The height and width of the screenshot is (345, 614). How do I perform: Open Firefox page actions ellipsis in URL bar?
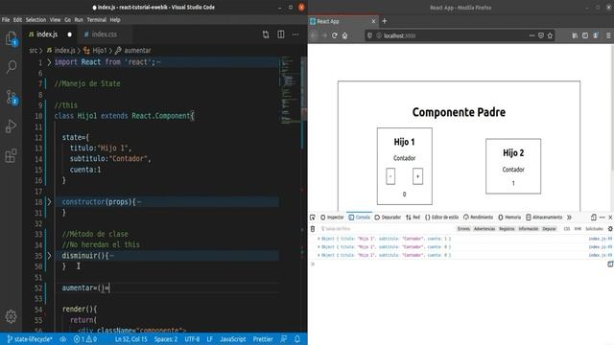coord(531,35)
